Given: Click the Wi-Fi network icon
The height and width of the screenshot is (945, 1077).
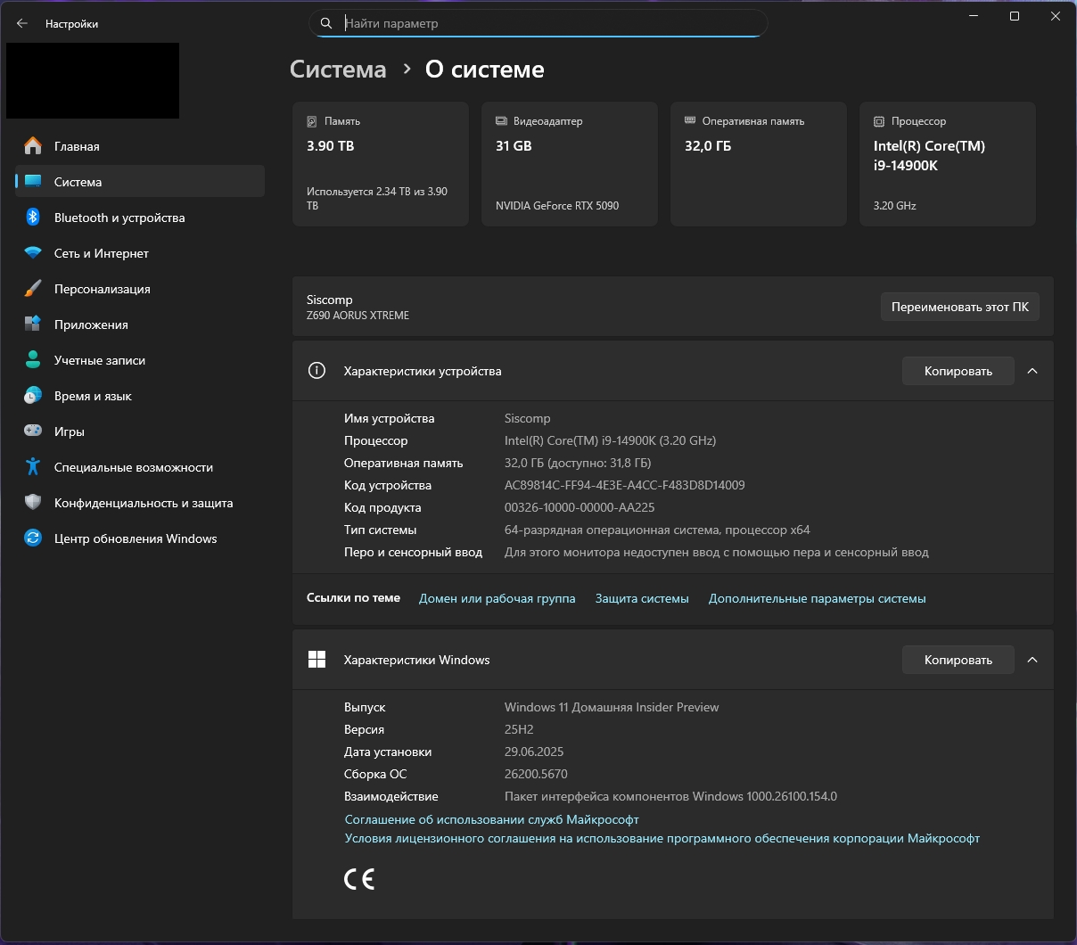Looking at the screenshot, I should pos(33,253).
